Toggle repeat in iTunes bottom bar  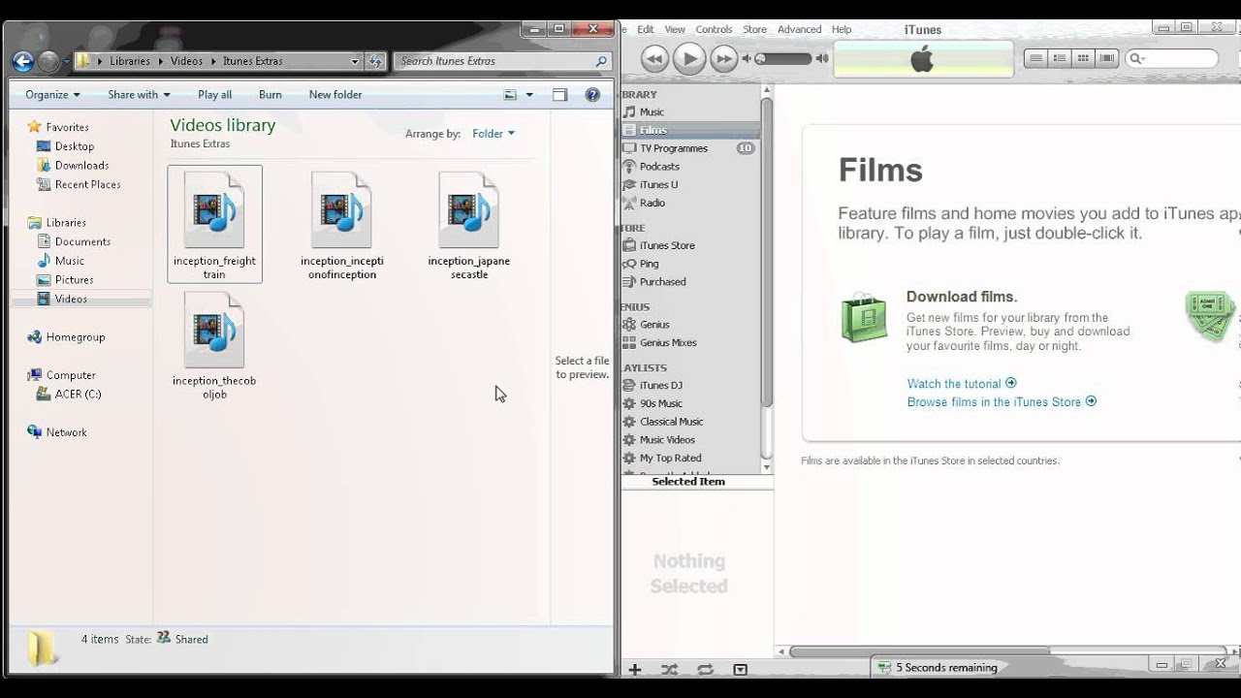pos(705,670)
